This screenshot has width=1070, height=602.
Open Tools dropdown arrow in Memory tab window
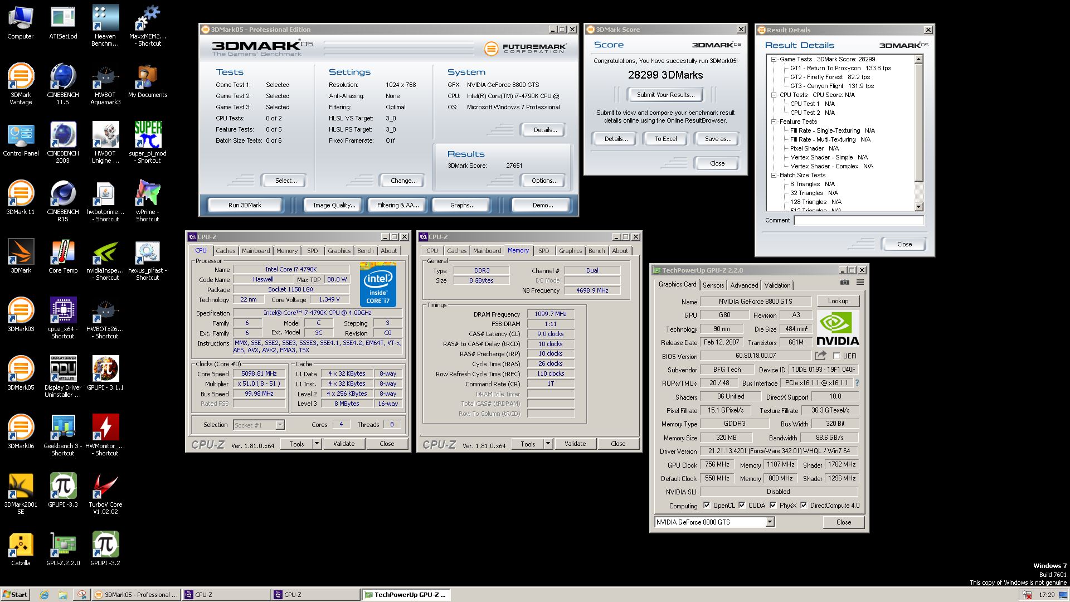[548, 444]
